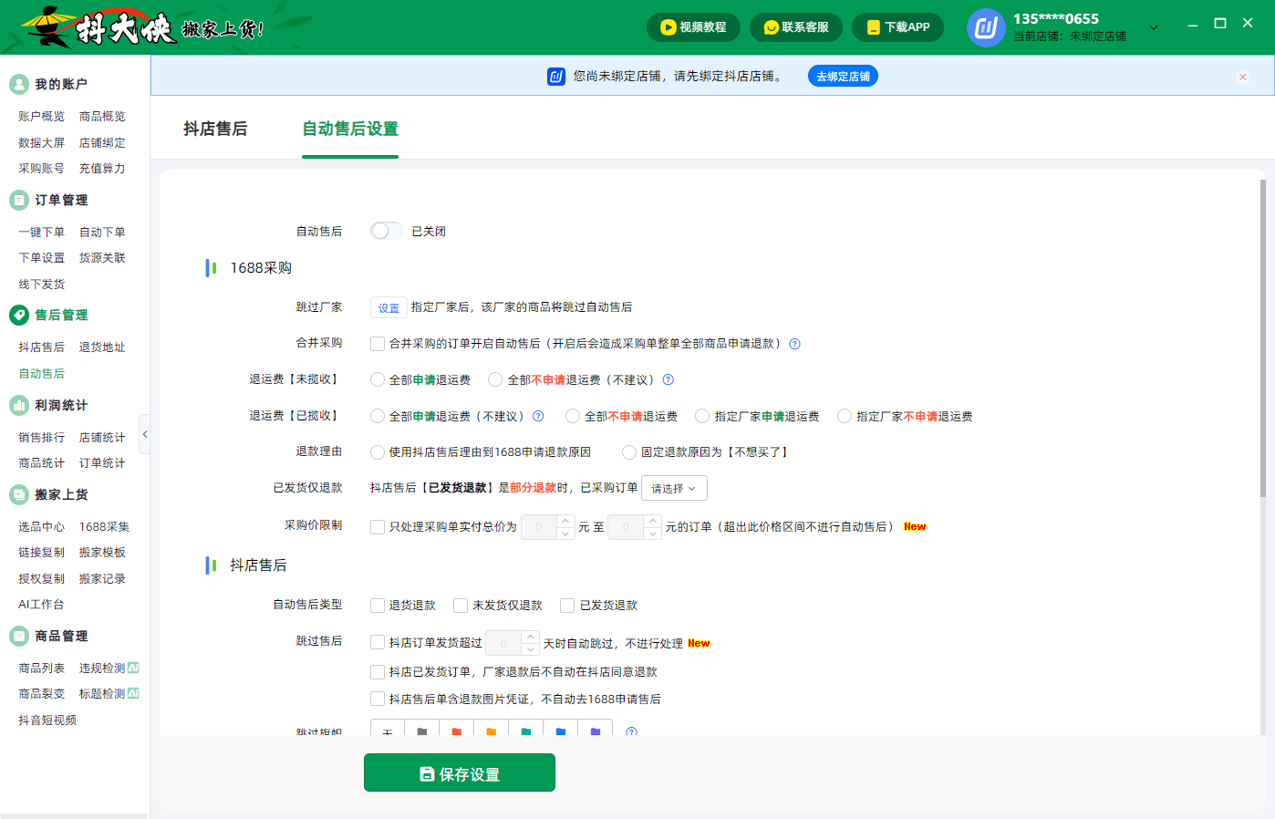Pick the purple flag in the flag row

click(595, 730)
